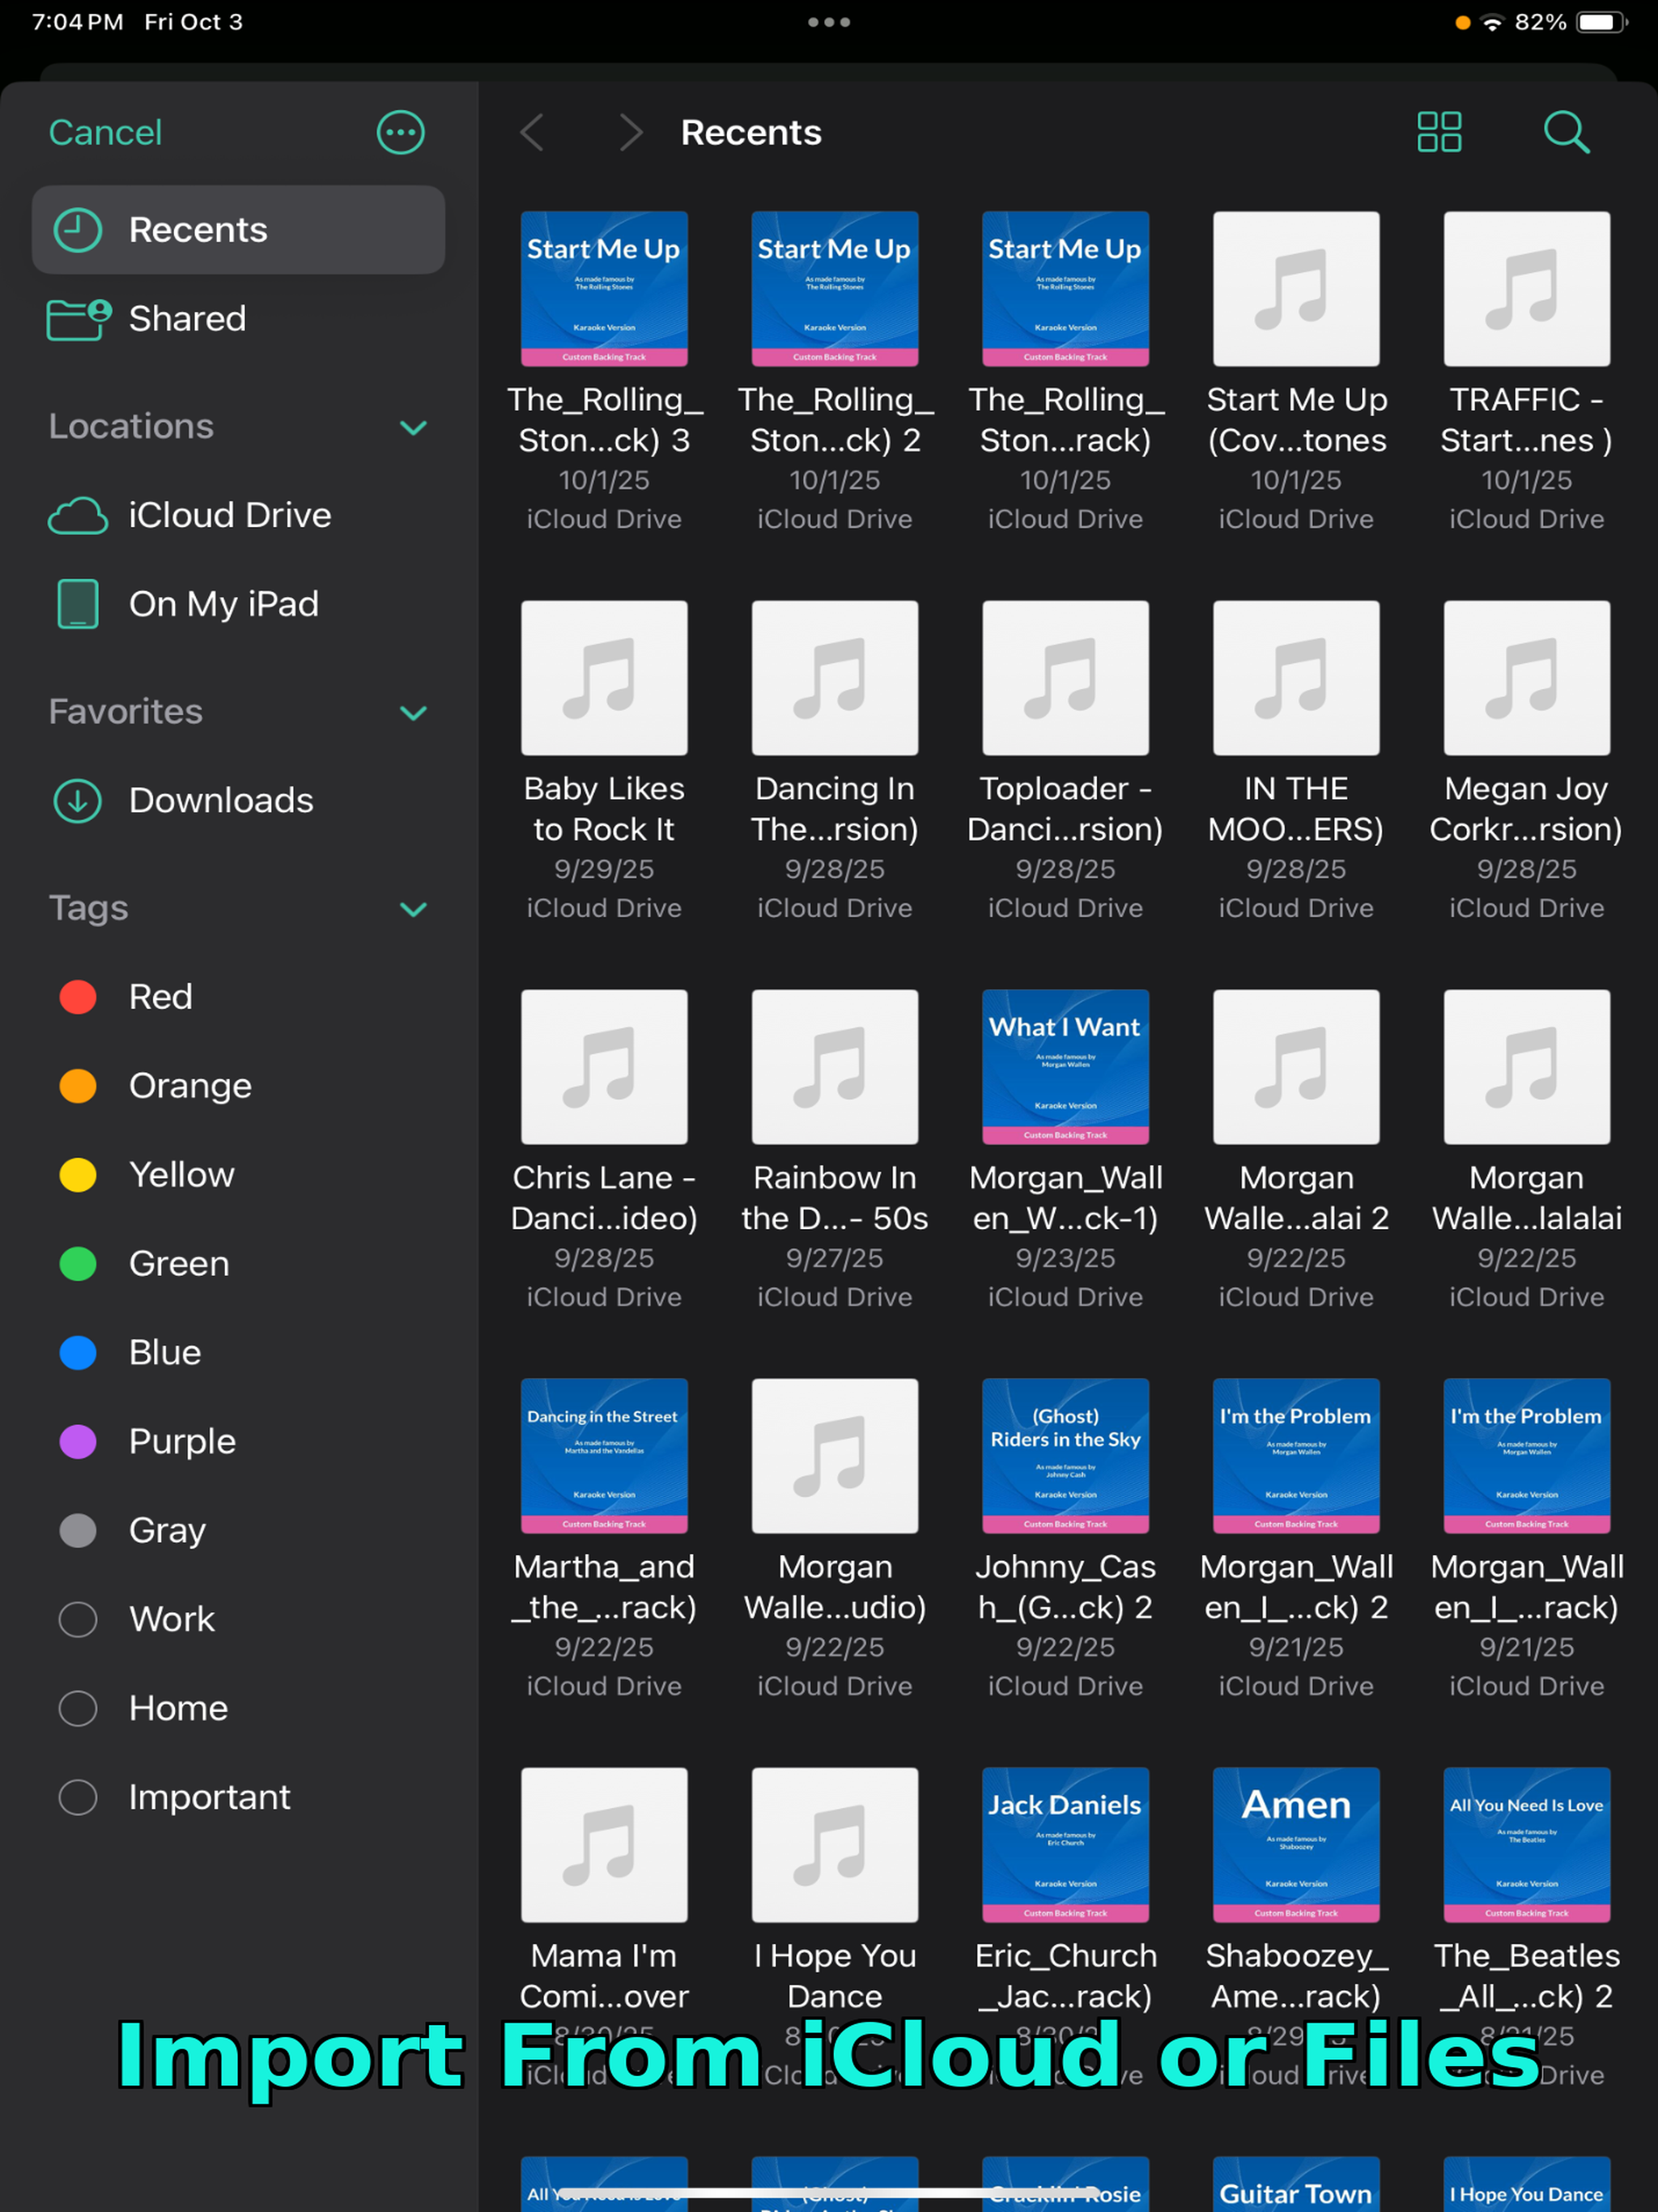
Task: Open search with the magnifier icon
Action: [x=1566, y=132]
